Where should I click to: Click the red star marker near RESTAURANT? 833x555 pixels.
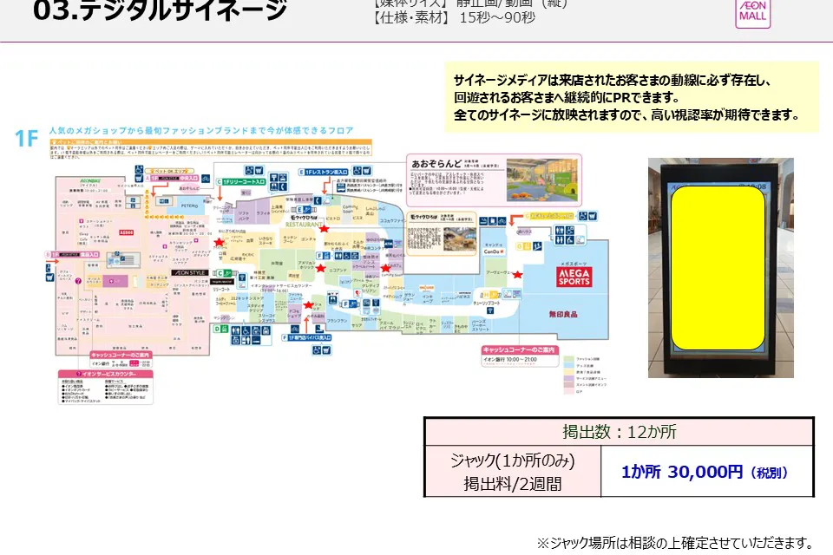coord(325,227)
